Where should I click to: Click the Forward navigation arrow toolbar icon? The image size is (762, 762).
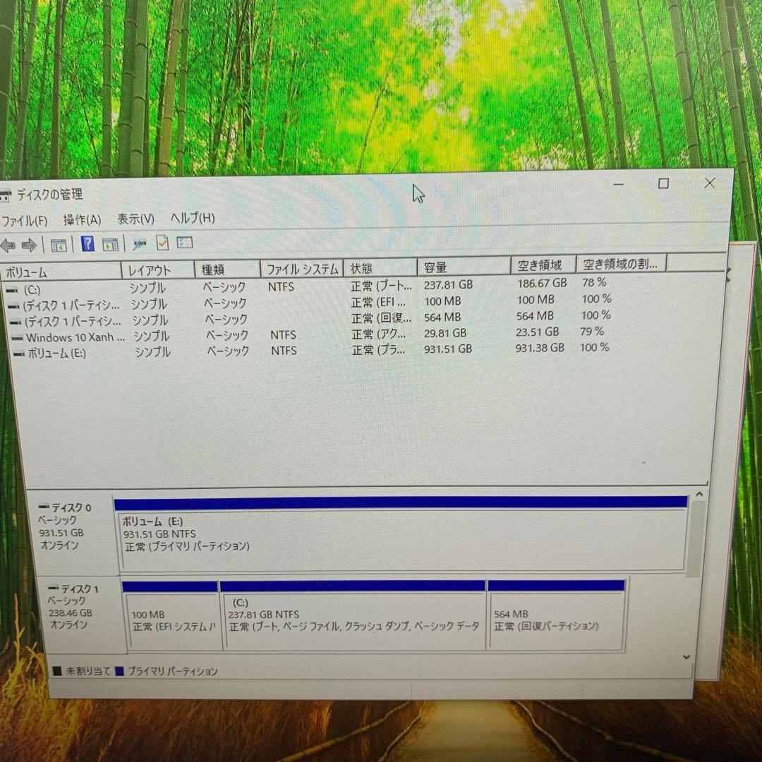29,245
